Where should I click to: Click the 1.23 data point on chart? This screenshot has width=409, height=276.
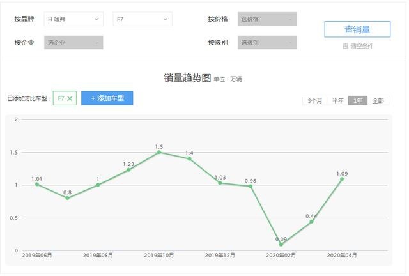point(128,170)
